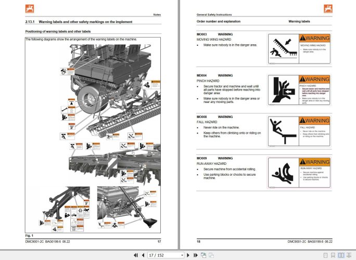The width and height of the screenshot is (356, 260).
Task: Click the Fall Hazard warning label image
Action: 299,133
